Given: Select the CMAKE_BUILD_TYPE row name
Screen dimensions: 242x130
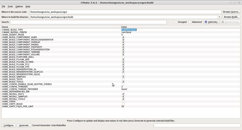Looking at the screenshot, I should pos(12,30).
